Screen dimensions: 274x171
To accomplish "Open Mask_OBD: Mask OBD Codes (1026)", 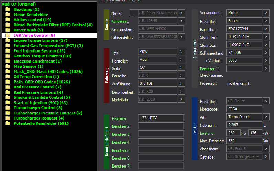I will click(x=48, y=72).
